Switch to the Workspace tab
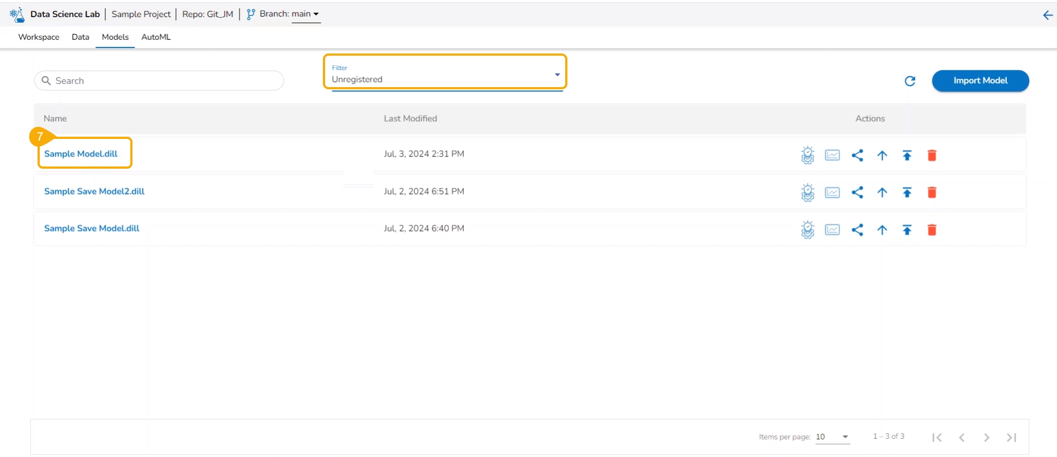The height and width of the screenshot is (457, 1057). (x=39, y=37)
